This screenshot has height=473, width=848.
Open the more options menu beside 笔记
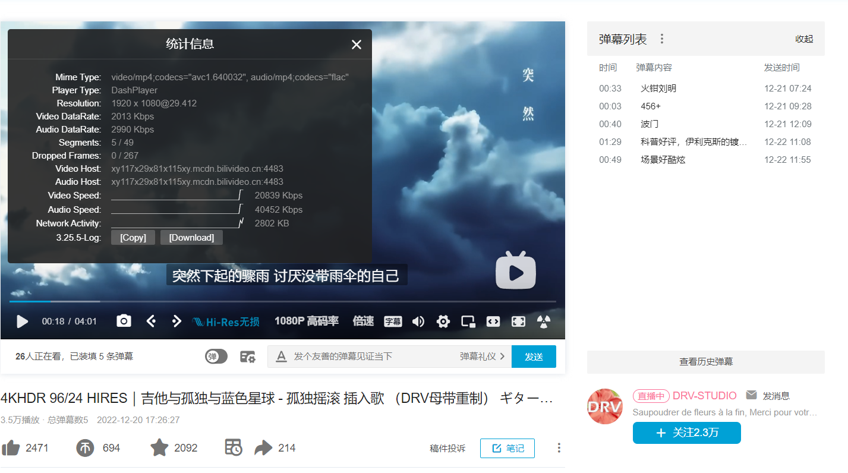557,447
